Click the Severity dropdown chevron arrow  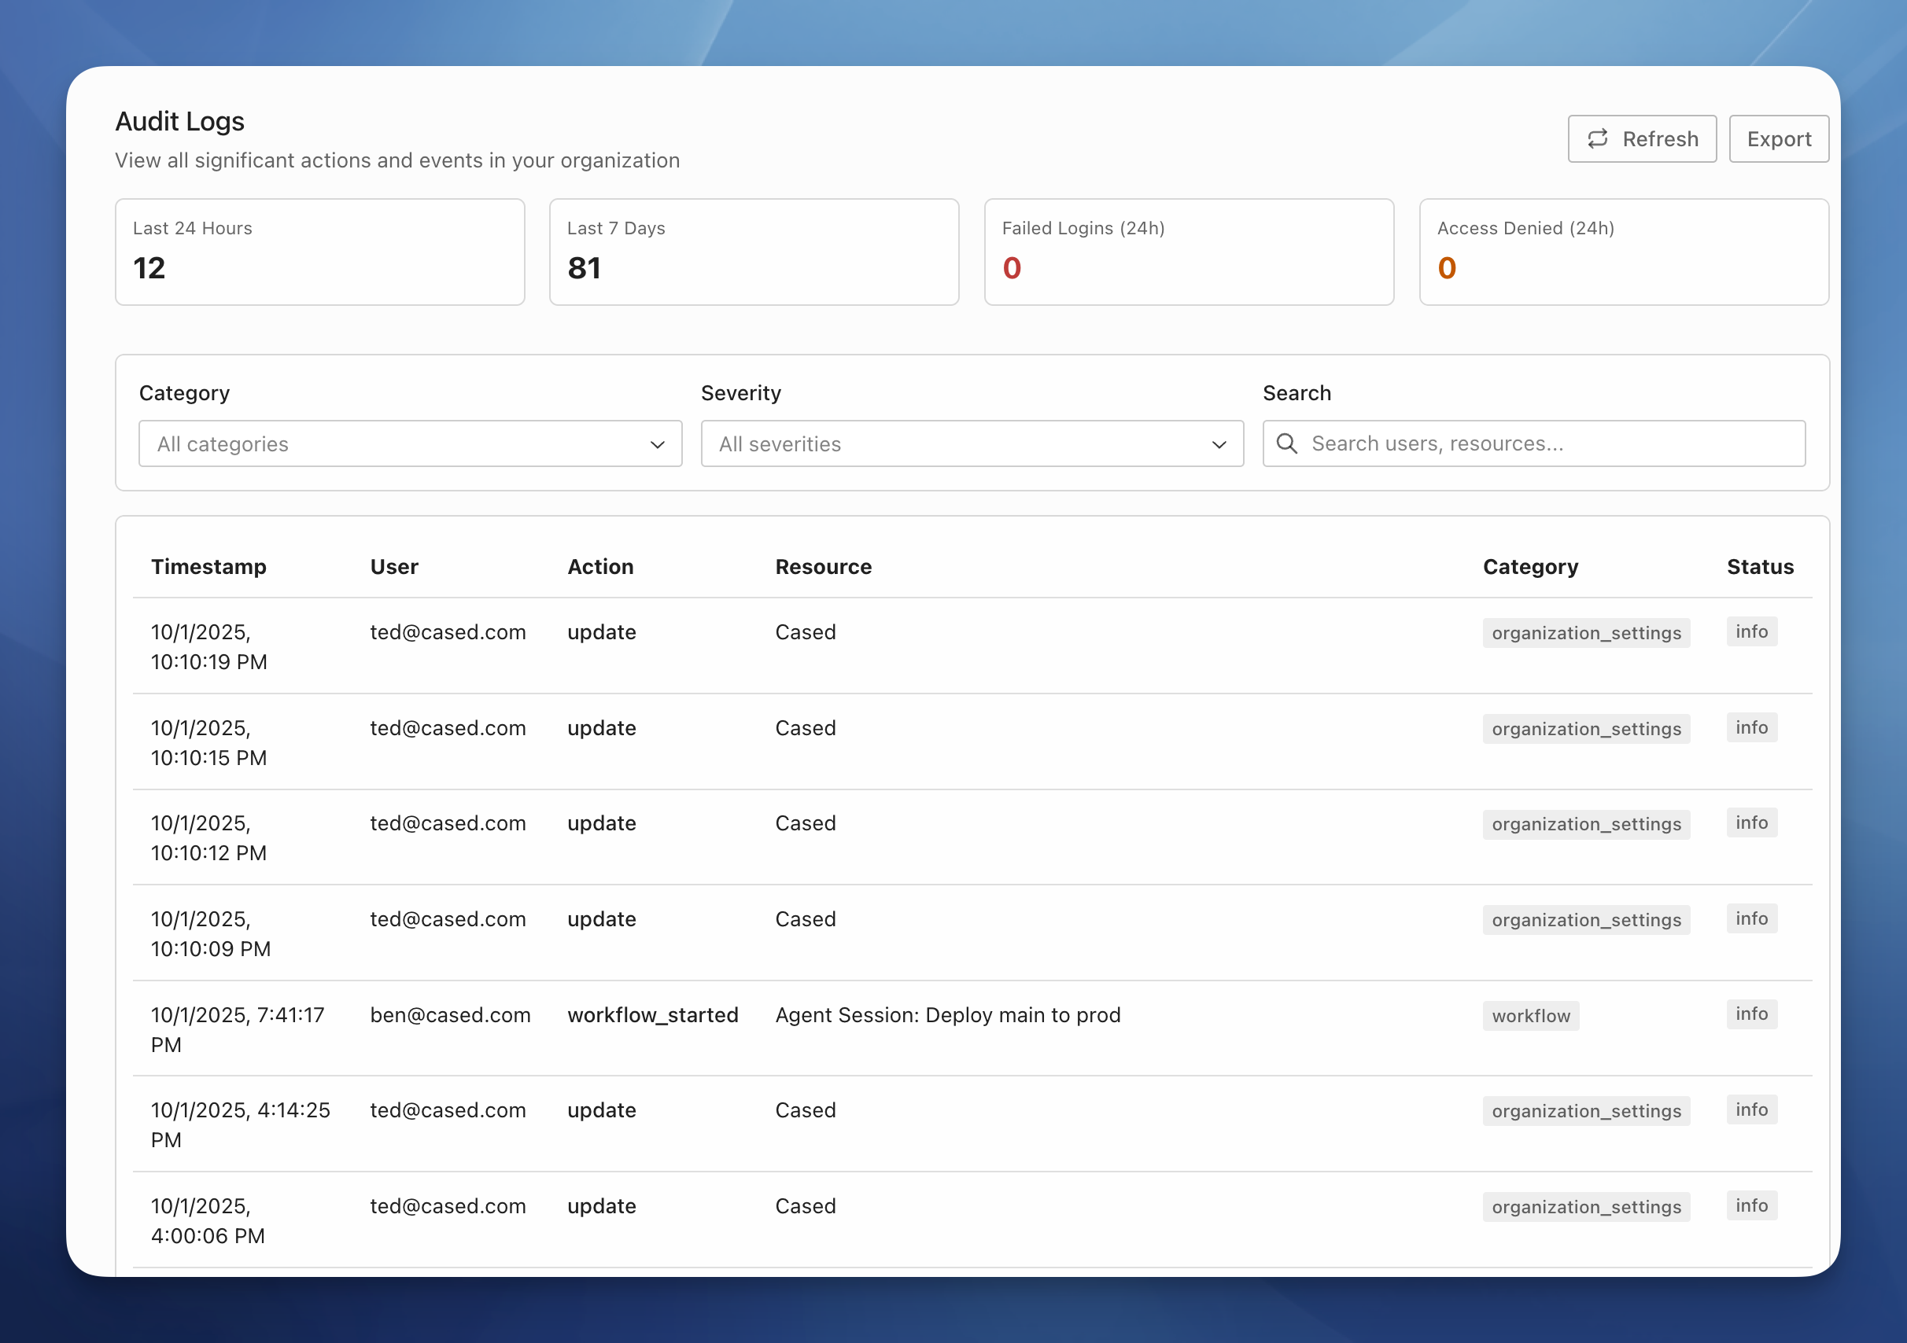click(1219, 444)
